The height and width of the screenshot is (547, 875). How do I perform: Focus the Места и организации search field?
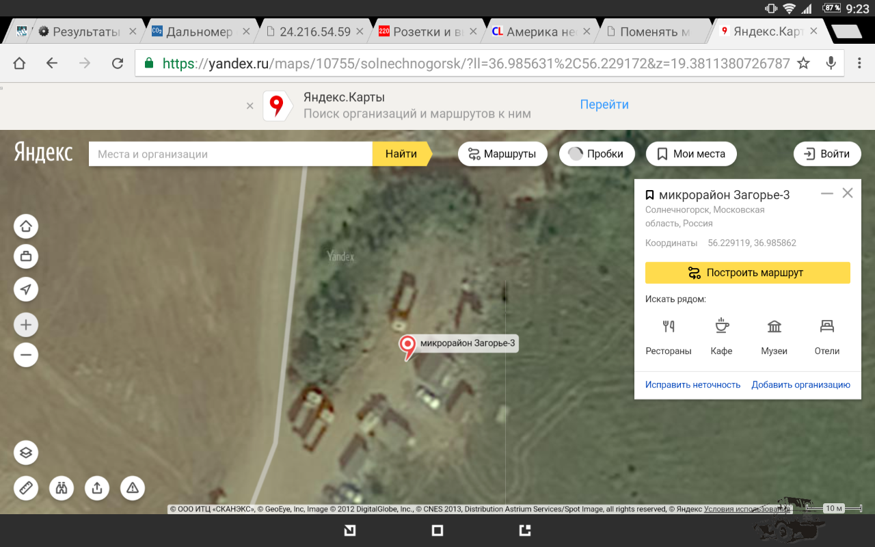[x=230, y=154]
